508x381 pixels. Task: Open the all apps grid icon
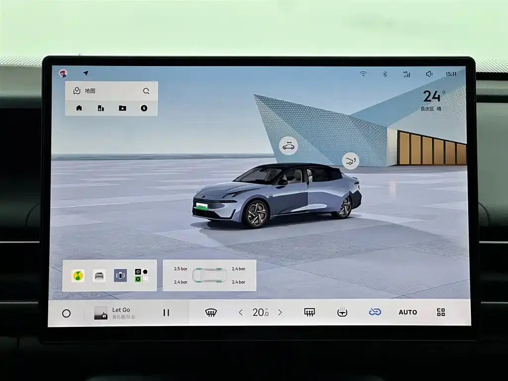click(441, 312)
